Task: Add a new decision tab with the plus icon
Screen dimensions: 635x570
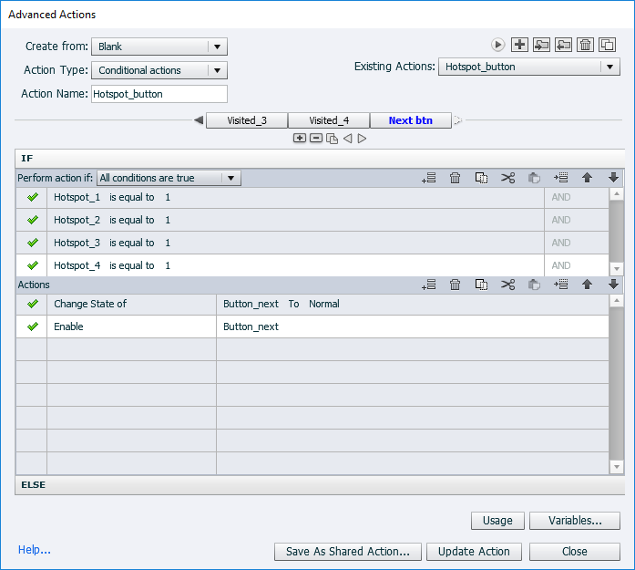Action: (x=299, y=139)
